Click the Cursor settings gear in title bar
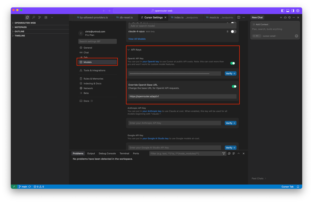The image size is (313, 203). pyautogui.click(x=298, y=11)
